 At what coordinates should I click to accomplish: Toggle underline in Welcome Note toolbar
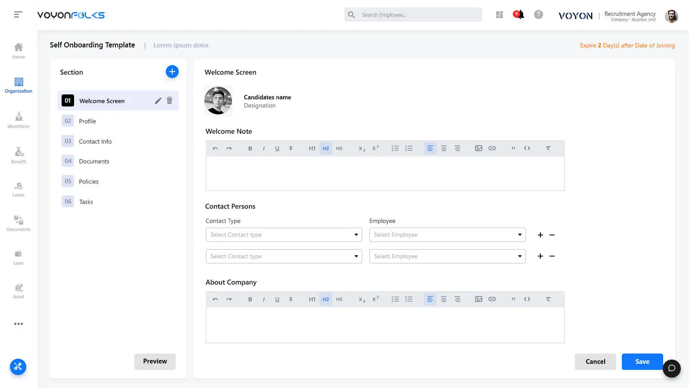pos(277,148)
